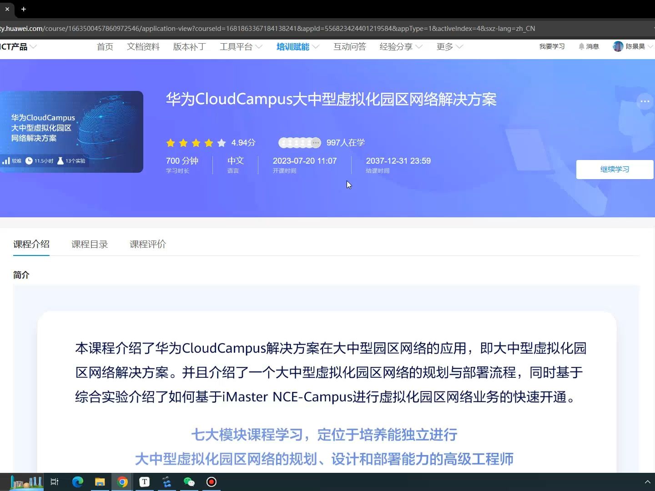Open the blue nodes app on taskbar
Screen dimensions: 655x491
[167, 482]
